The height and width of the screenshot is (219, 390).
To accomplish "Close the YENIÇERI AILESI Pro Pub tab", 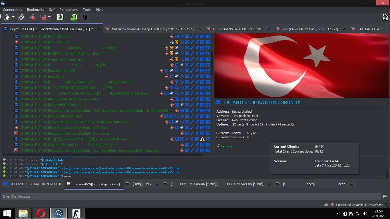I will [344, 29].
